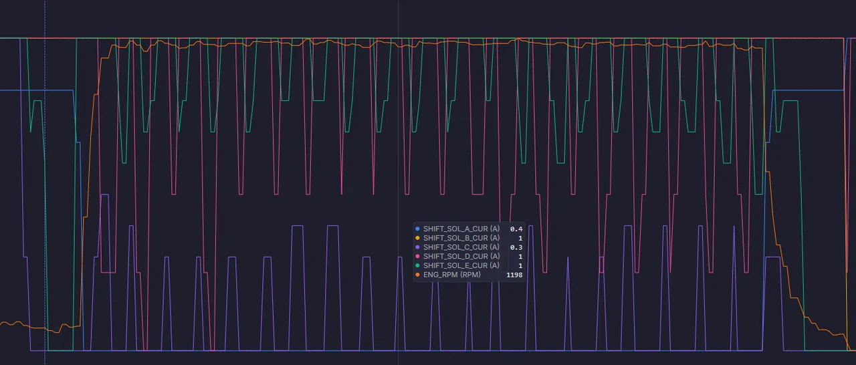Select the SHIFT_SOL_E_CUR (A) series label

[461, 266]
